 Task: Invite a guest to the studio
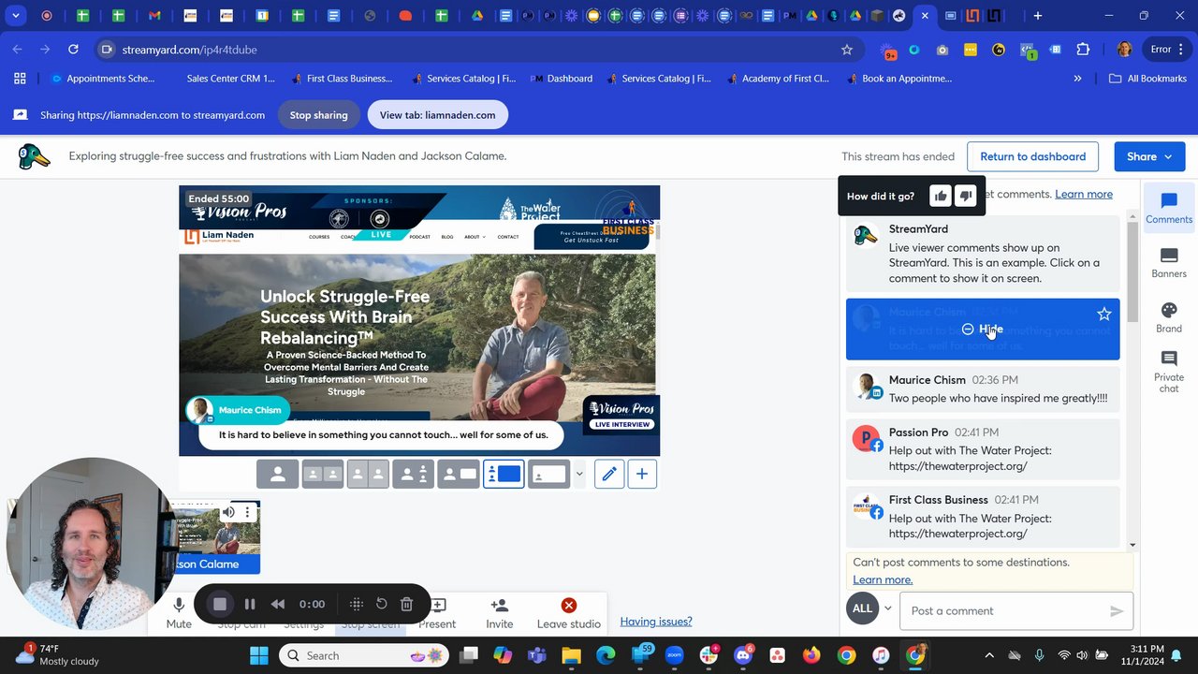pyautogui.click(x=500, y=613)
